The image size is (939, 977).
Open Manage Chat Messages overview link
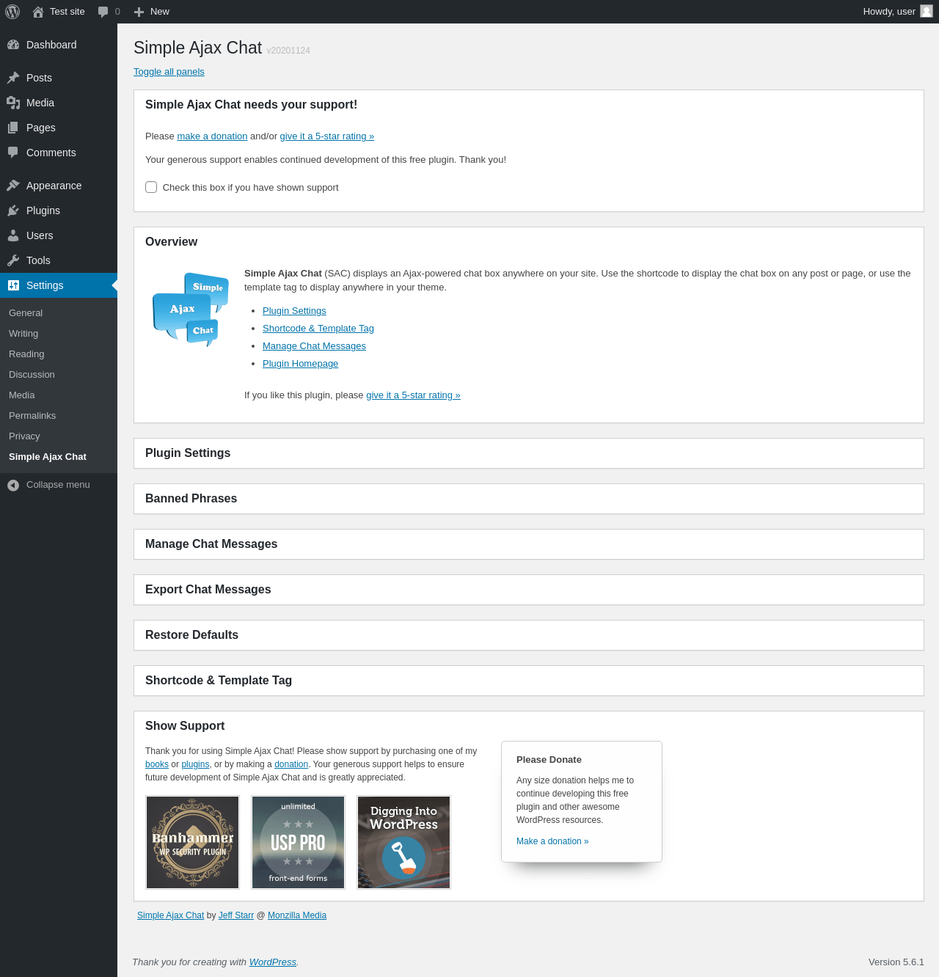[314, 345]
